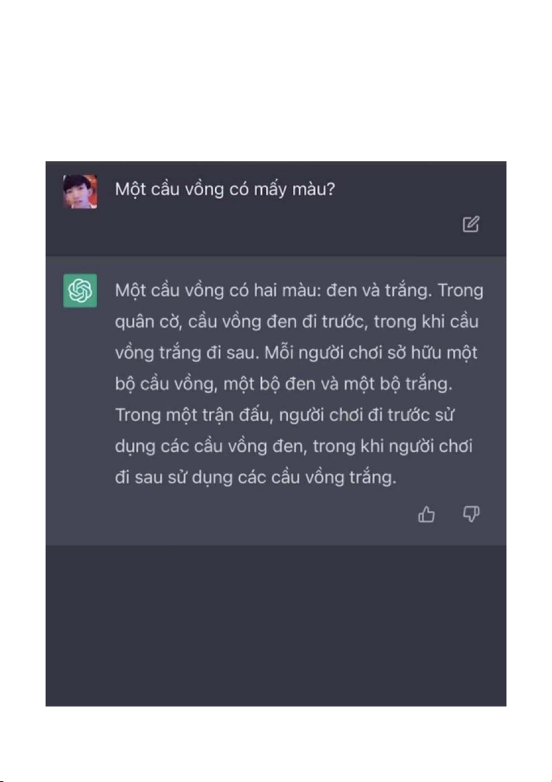
Task: Click the question "Một cầu vồng có mấy màu?"
Action: (225, 190)
